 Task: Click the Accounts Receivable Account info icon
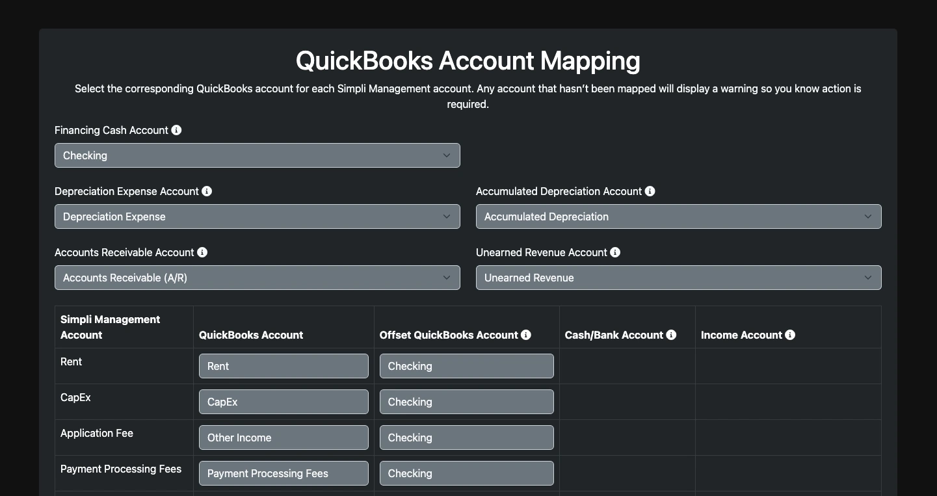202,252
